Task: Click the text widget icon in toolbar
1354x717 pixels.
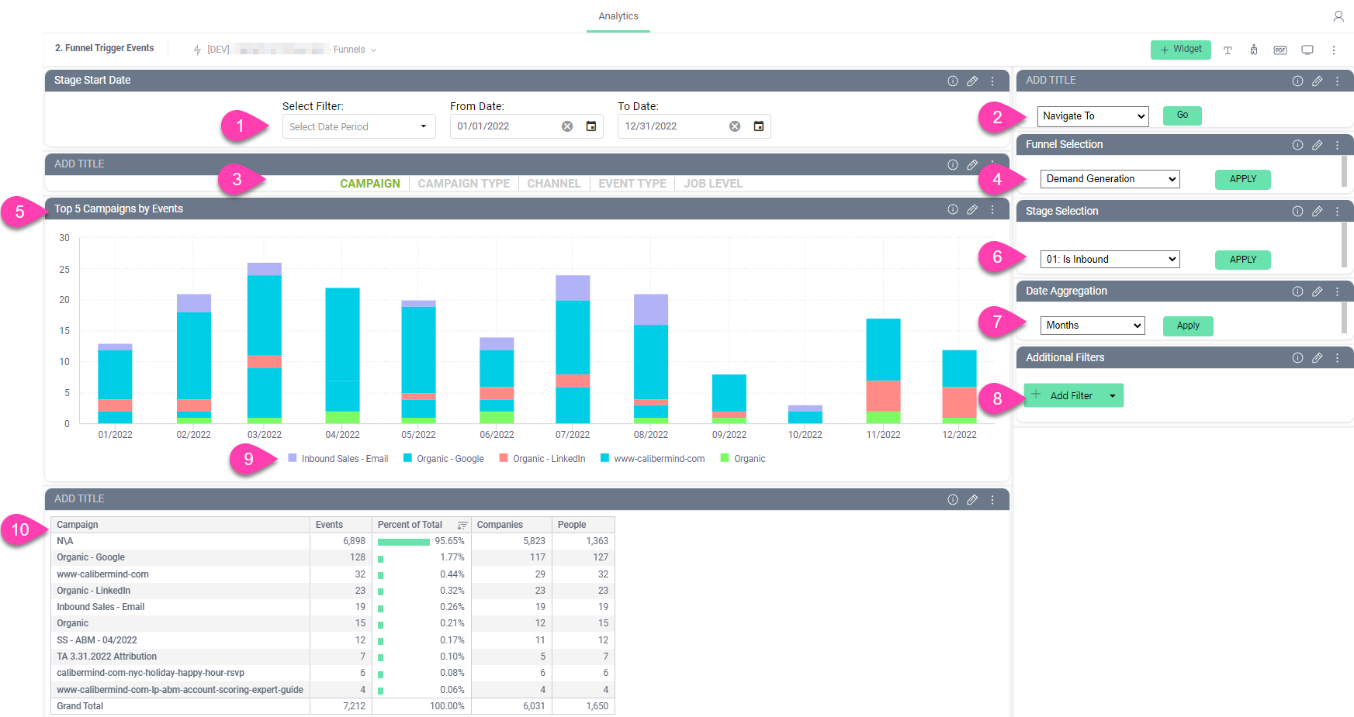Action: 1228,50
